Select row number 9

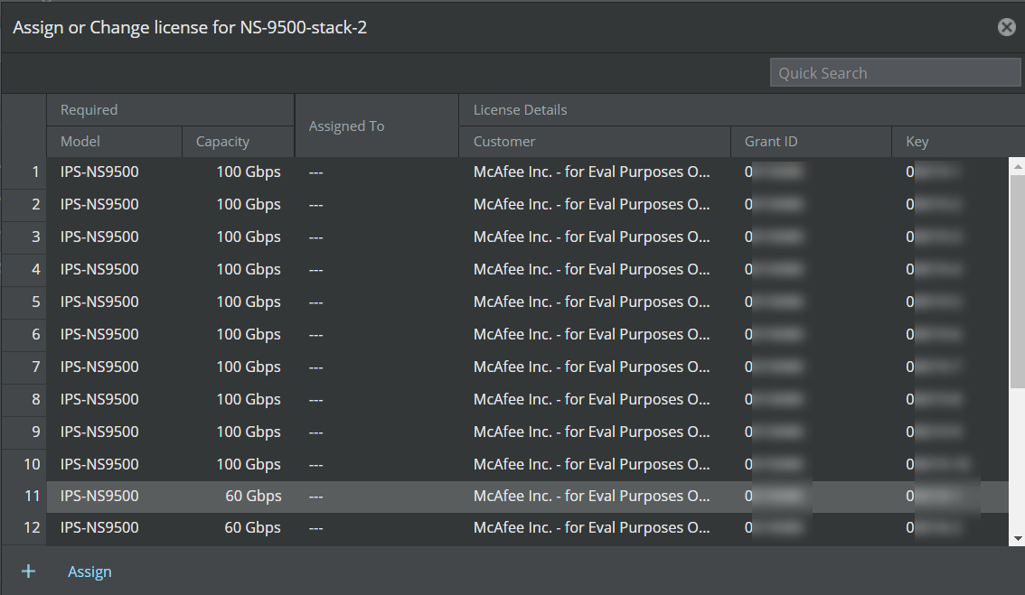coord(24,432)
